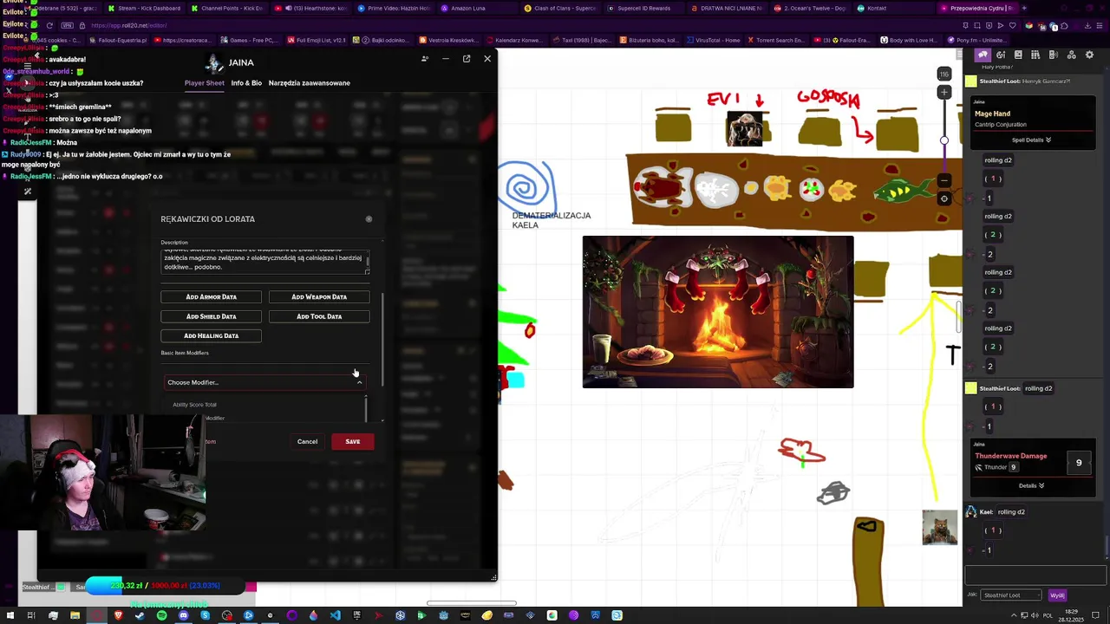Expand Details on Thunderwave Damage card
The image size is (1110, 624).
coord(1031,485)
